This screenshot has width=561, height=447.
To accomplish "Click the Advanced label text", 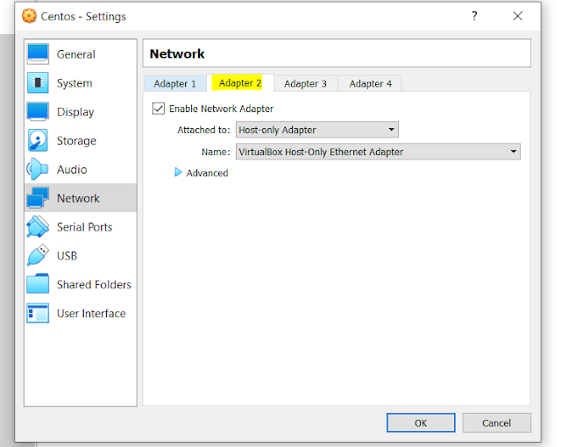I will [x=207, y=173].
